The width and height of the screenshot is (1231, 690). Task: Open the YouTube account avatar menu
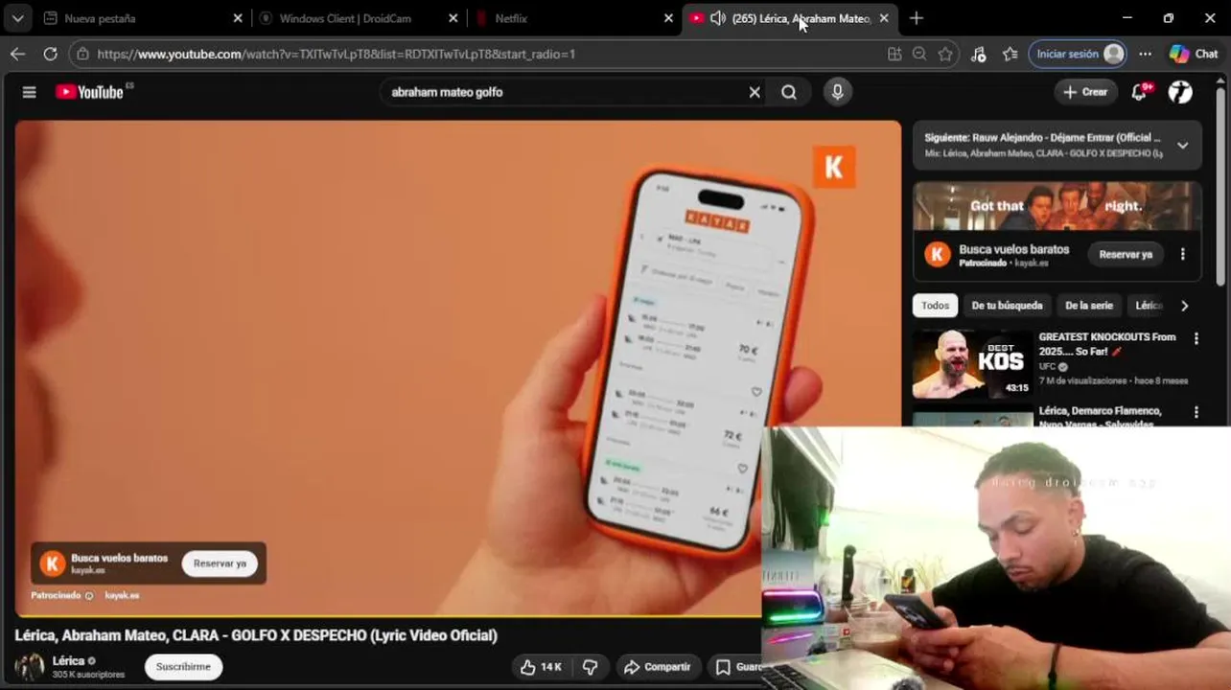point(1180,92)
